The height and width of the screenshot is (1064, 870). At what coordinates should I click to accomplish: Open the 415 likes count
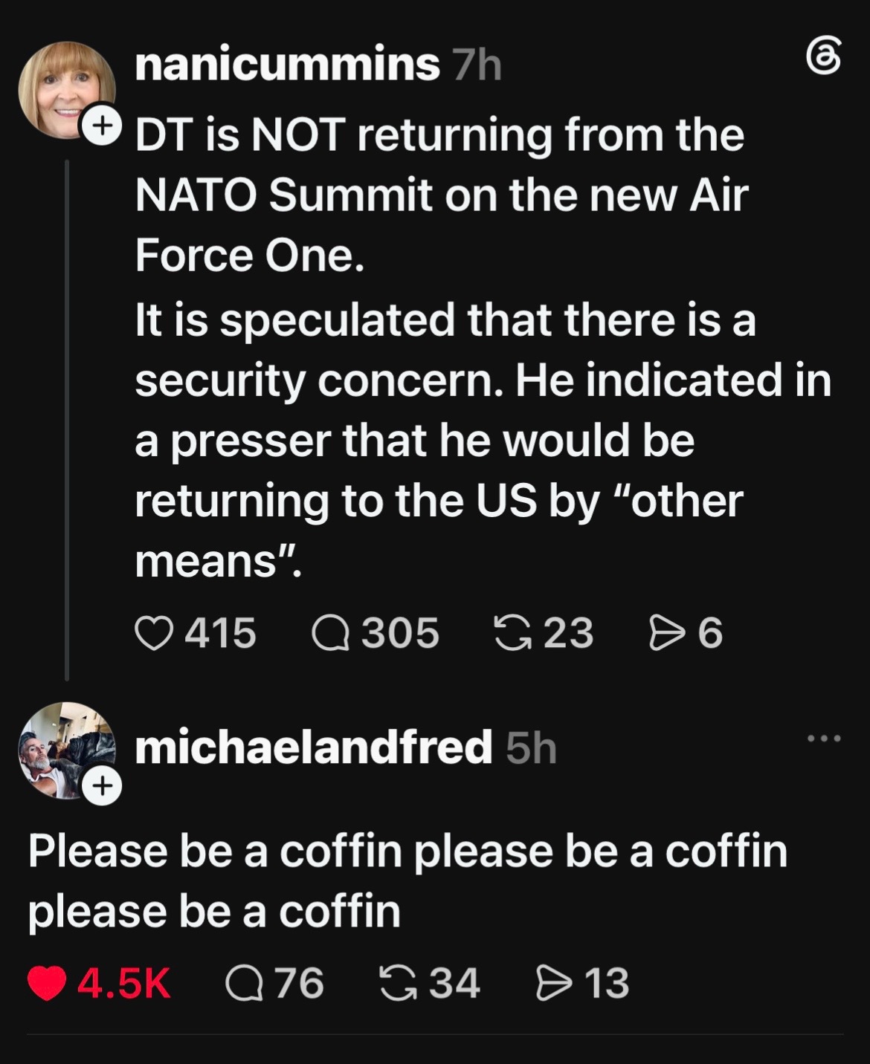(220, 634)
